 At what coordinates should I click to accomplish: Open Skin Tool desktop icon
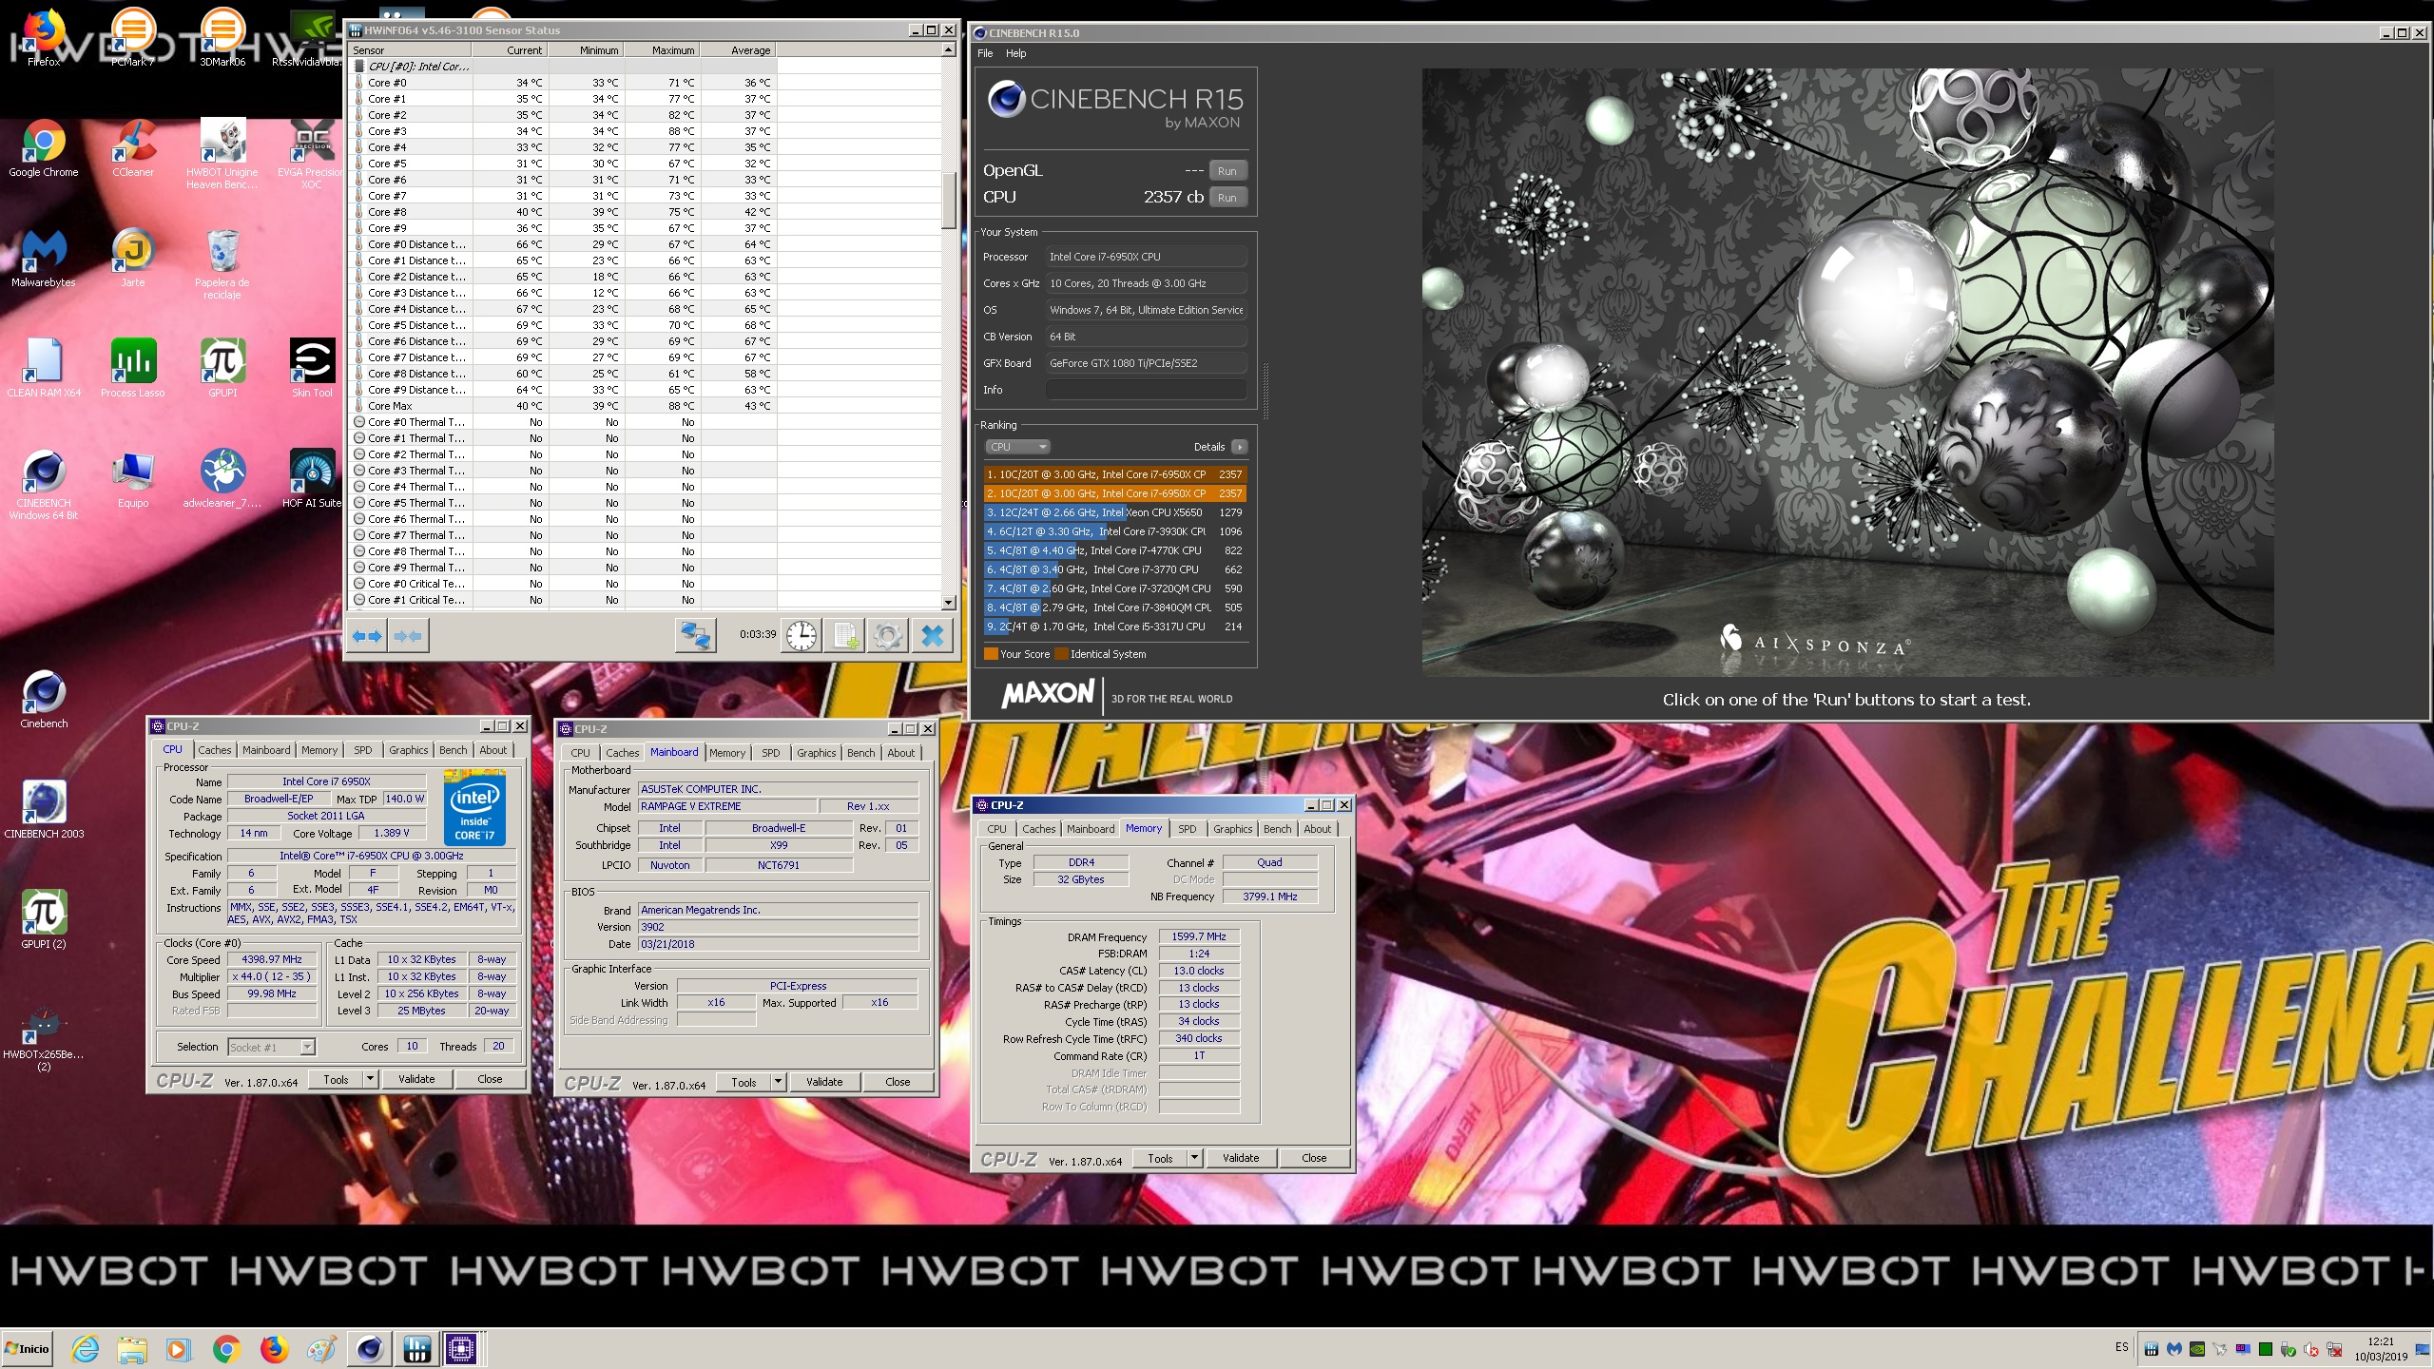click(312, 369)
